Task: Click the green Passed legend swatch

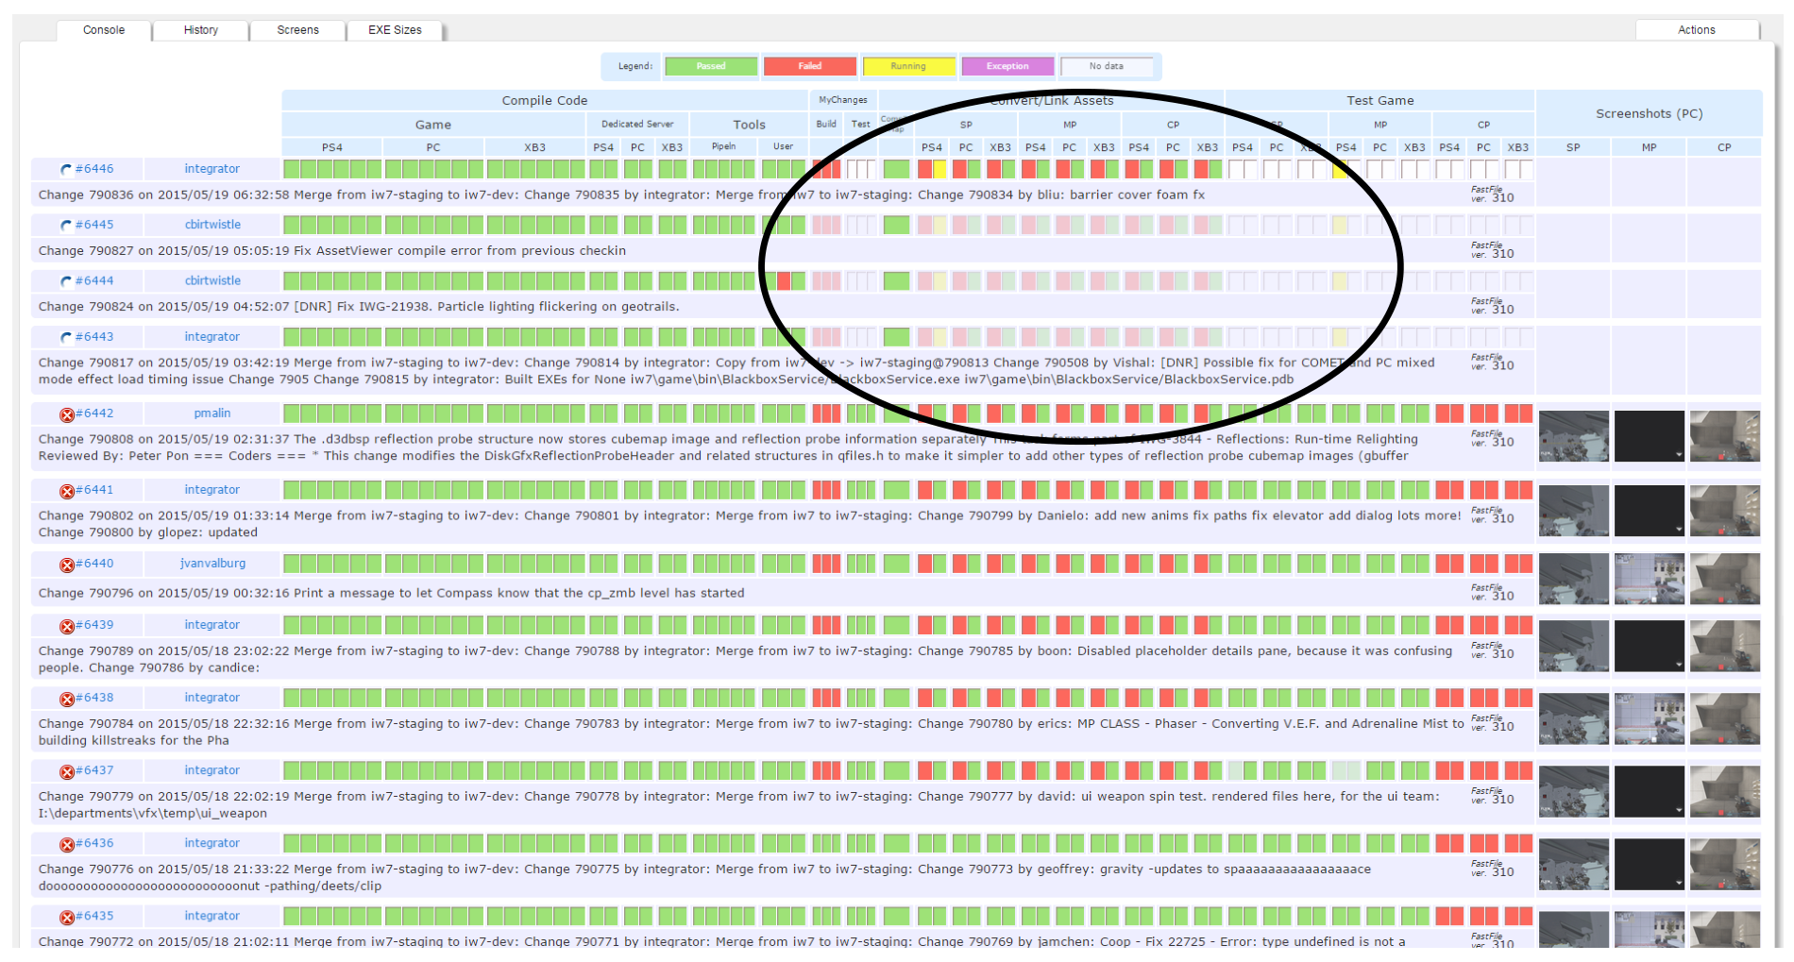Action: click(711, 66)
